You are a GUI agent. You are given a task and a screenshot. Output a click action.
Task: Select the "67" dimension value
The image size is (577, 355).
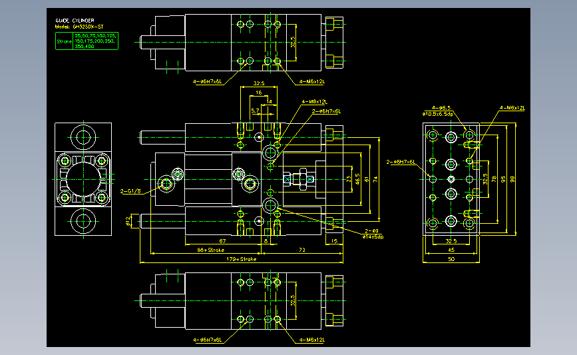223,241
